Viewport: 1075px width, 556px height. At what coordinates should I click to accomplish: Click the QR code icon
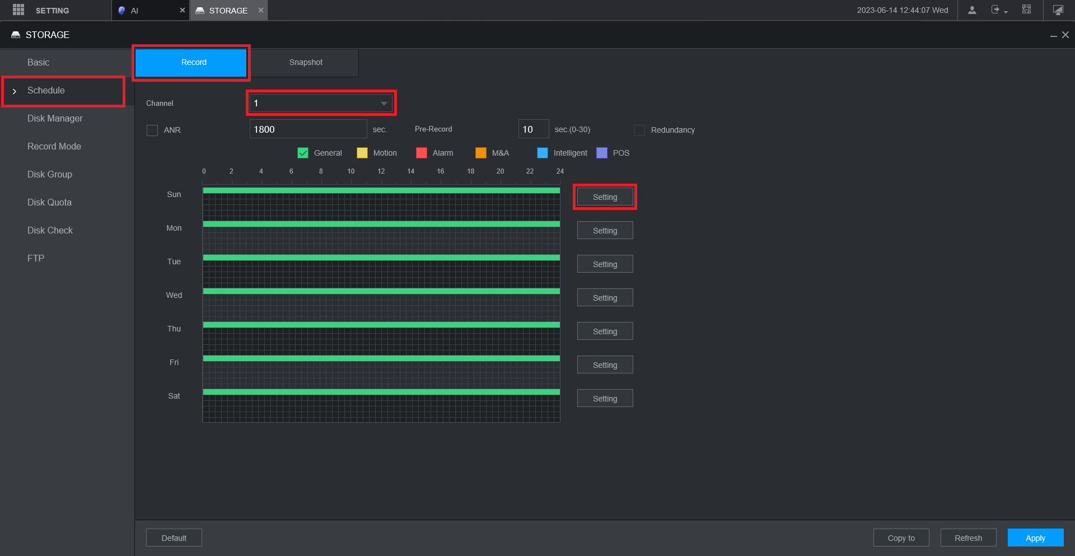pyautogui.click(x=1026, y=10)
